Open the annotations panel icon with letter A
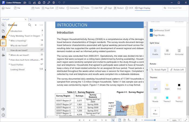 click(x=3, y=37)
